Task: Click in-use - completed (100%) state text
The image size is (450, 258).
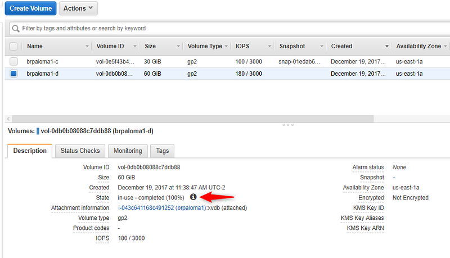Action: click(151, 197)
